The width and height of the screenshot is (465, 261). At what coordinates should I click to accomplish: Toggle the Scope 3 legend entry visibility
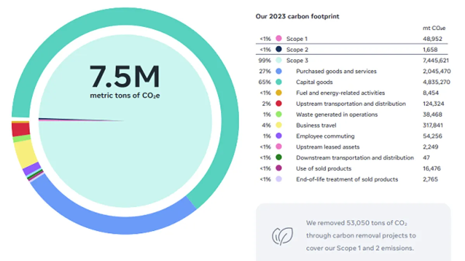[x=297, y=60]
